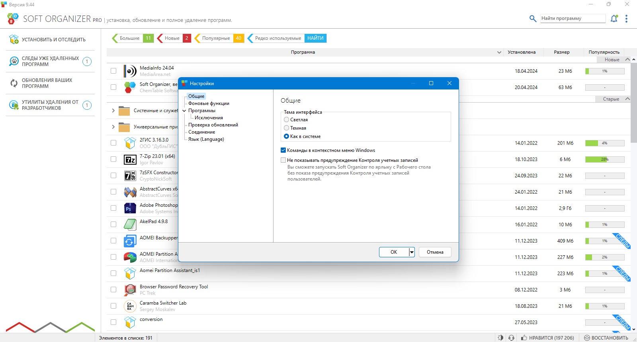Screen dimensions: 637x342
Task: Tick the checkbox for MediaInfo 24.04
Action: coord(113,71)
